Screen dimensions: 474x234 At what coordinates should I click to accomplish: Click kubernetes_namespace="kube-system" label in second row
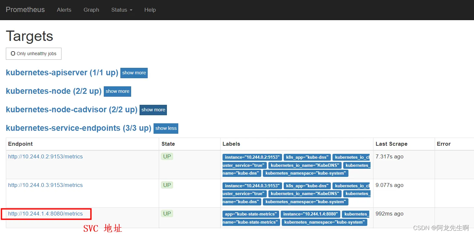pos(305,202)
